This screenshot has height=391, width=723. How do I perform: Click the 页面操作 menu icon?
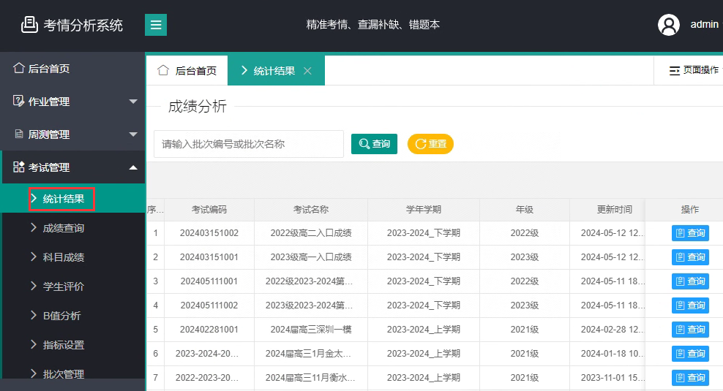pos(674,71)
